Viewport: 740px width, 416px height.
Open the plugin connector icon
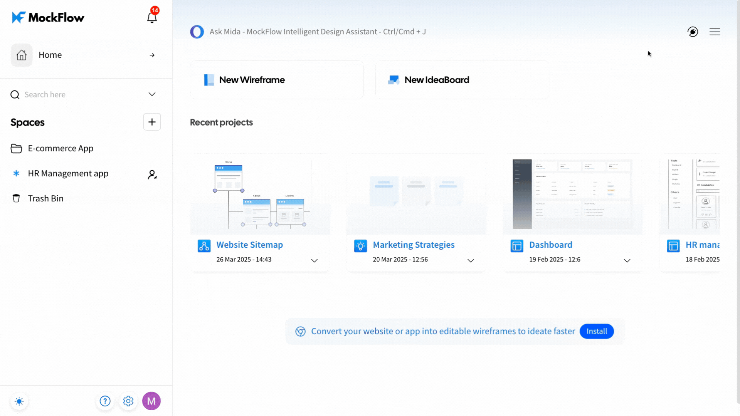tap(693, 32)
